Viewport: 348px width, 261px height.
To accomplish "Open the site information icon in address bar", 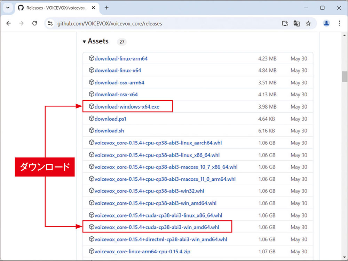I will coord(50,24).
